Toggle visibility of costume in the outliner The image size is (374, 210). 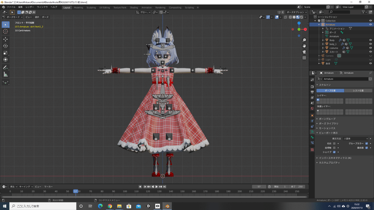[x=370, y=48]
